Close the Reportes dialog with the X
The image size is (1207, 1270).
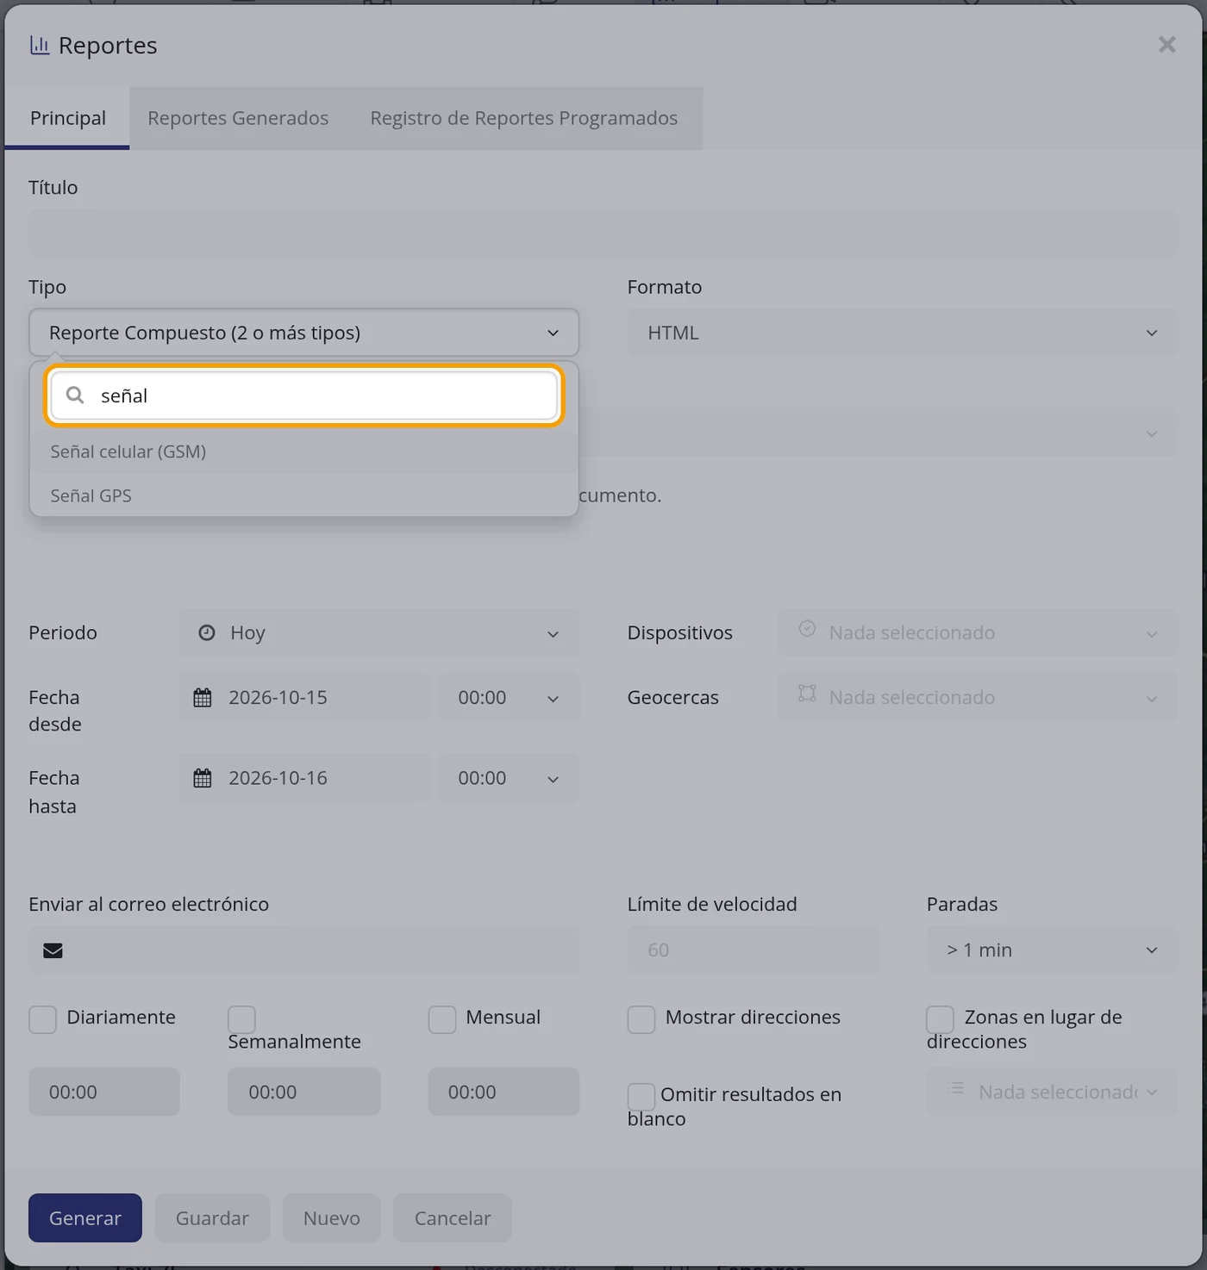tap(1166, 44)
